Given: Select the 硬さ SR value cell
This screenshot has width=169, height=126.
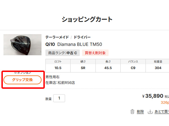Looking at the screenshot, I should click(83, 68).
